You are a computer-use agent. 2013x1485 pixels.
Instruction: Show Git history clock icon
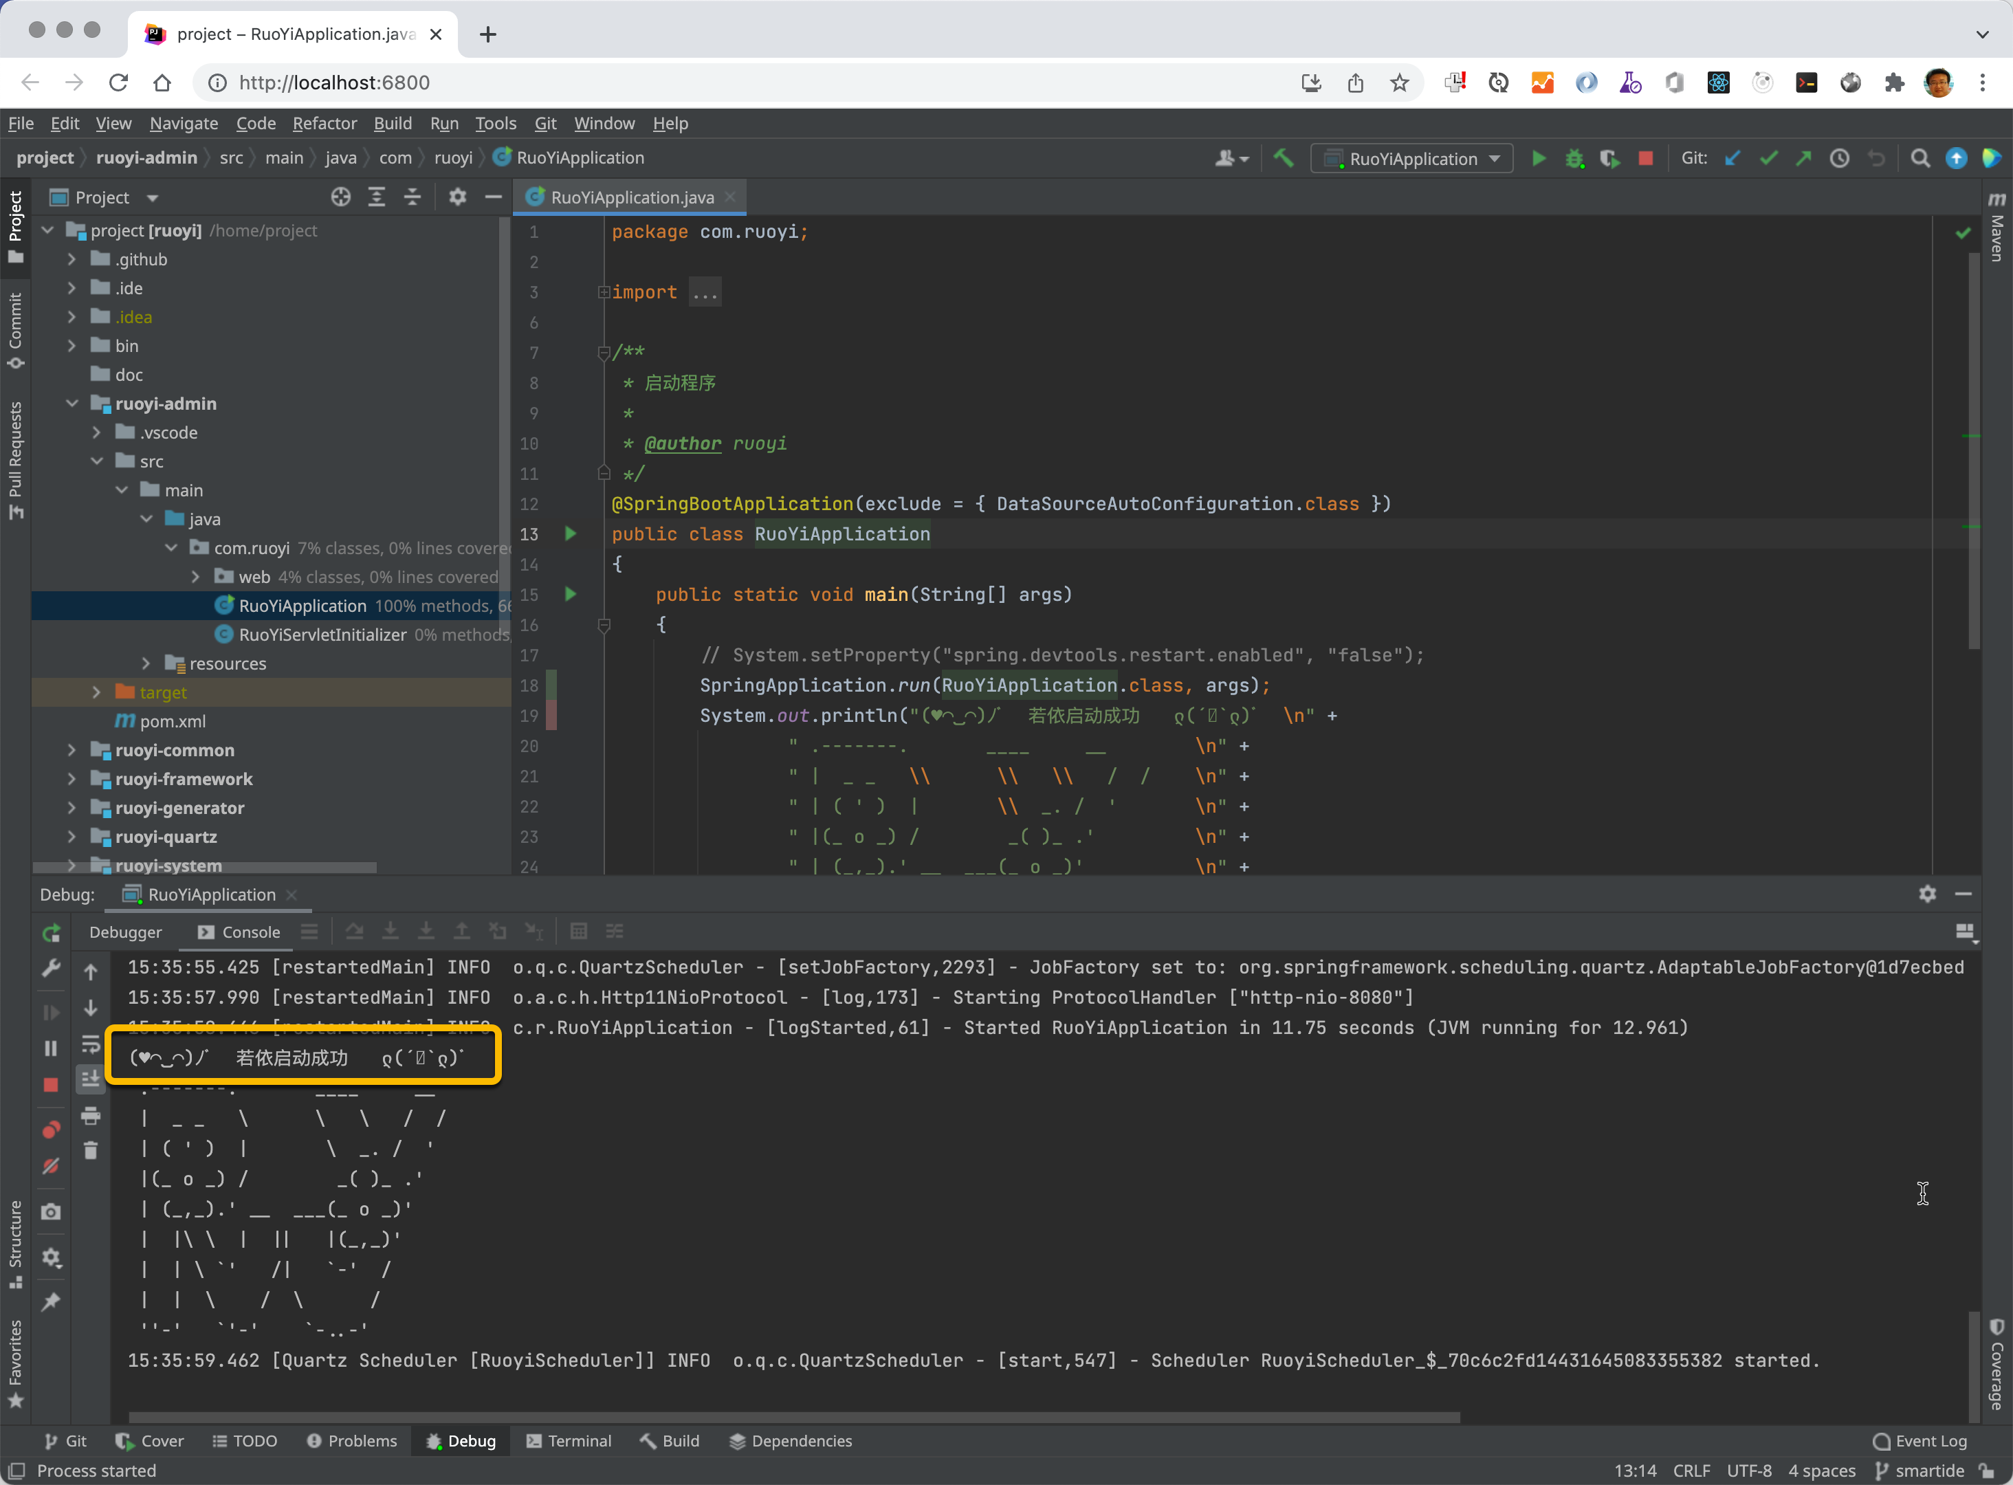tap(1840, 158)
